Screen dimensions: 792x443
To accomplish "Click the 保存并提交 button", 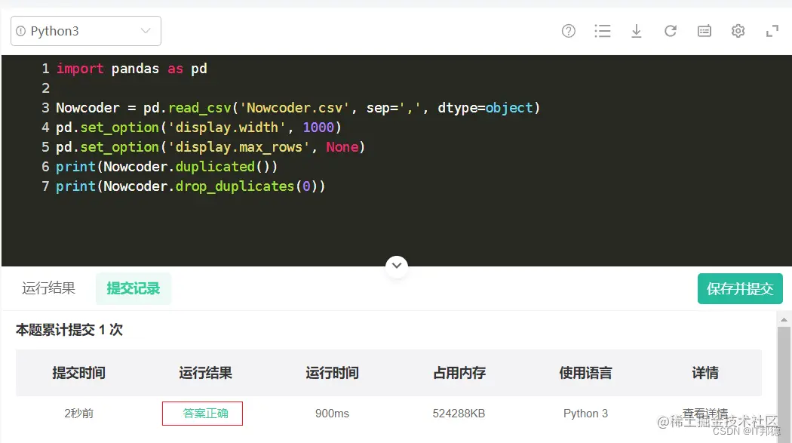I will click(740, 288).
